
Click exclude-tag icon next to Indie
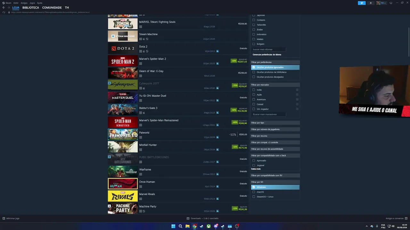click(x=297, y=90)
